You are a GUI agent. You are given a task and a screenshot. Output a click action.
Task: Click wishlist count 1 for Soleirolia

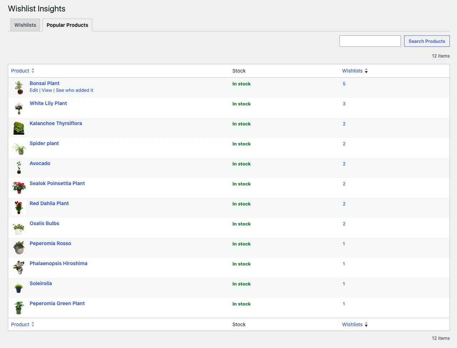tap(344, 284)
